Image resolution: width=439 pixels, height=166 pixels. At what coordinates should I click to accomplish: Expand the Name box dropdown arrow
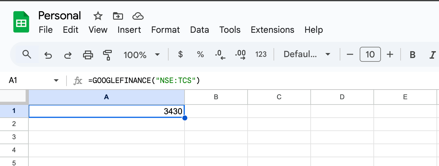tap(56, 81)
